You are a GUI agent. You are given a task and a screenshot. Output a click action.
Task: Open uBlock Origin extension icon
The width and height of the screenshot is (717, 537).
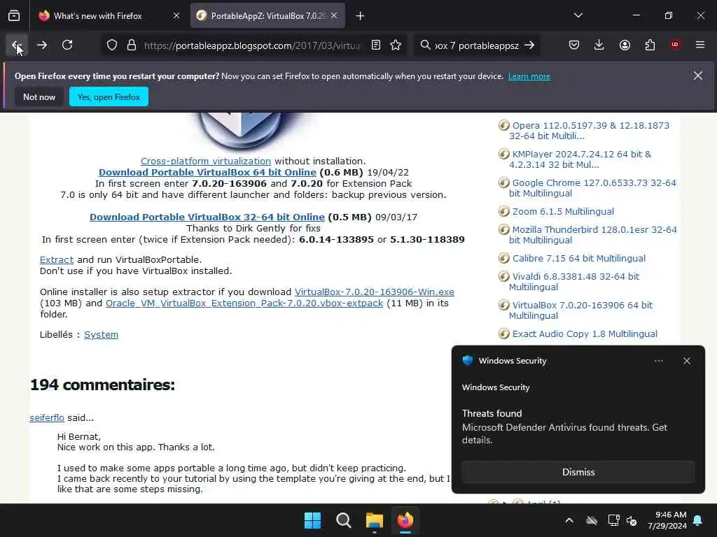coord(675,45)
